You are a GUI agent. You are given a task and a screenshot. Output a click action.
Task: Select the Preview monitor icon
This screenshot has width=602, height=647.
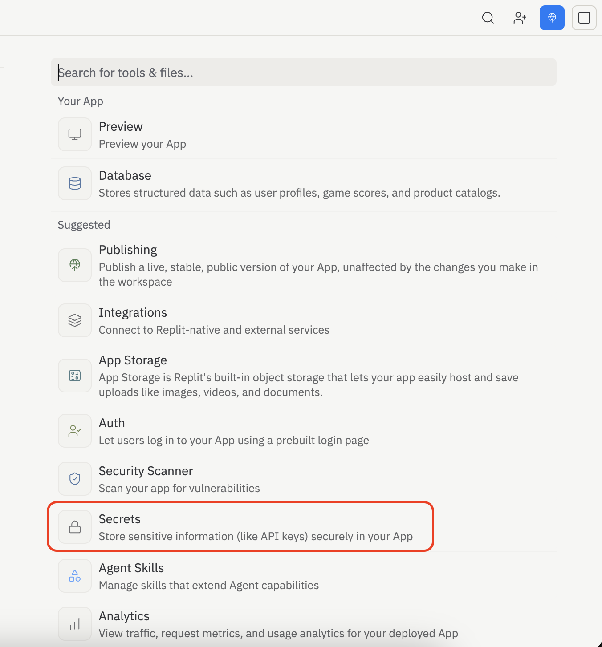[74, 134]
